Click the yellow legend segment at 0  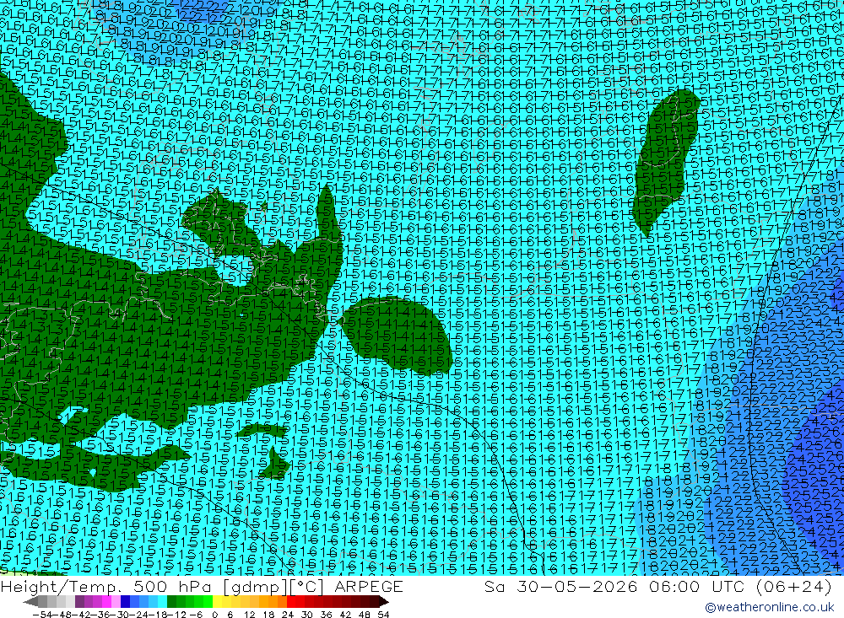pyautogui.click(x=218, y=601)
